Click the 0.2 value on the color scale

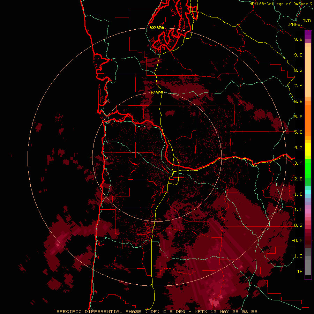click(298, 225)
